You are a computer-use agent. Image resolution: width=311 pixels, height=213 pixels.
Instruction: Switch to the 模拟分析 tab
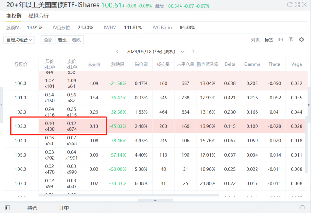click(39, 16)
